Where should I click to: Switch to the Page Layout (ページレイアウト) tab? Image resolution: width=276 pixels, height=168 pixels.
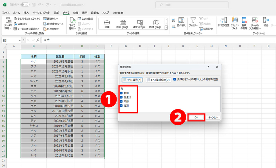point(41,13)
